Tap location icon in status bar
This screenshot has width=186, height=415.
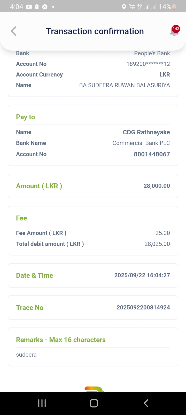[x=124, y=7]
